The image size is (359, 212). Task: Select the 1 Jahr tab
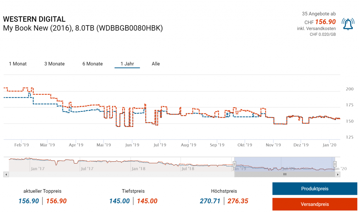pos(127,64)
